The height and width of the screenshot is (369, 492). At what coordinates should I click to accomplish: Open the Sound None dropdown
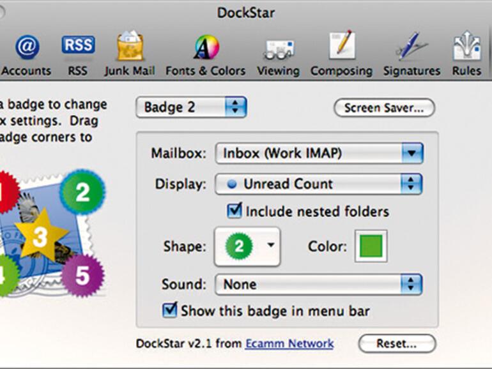[x=319, y=284]
